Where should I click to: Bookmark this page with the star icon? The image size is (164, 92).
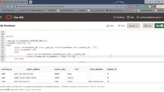pyautogui.click(x=125, y=6)
